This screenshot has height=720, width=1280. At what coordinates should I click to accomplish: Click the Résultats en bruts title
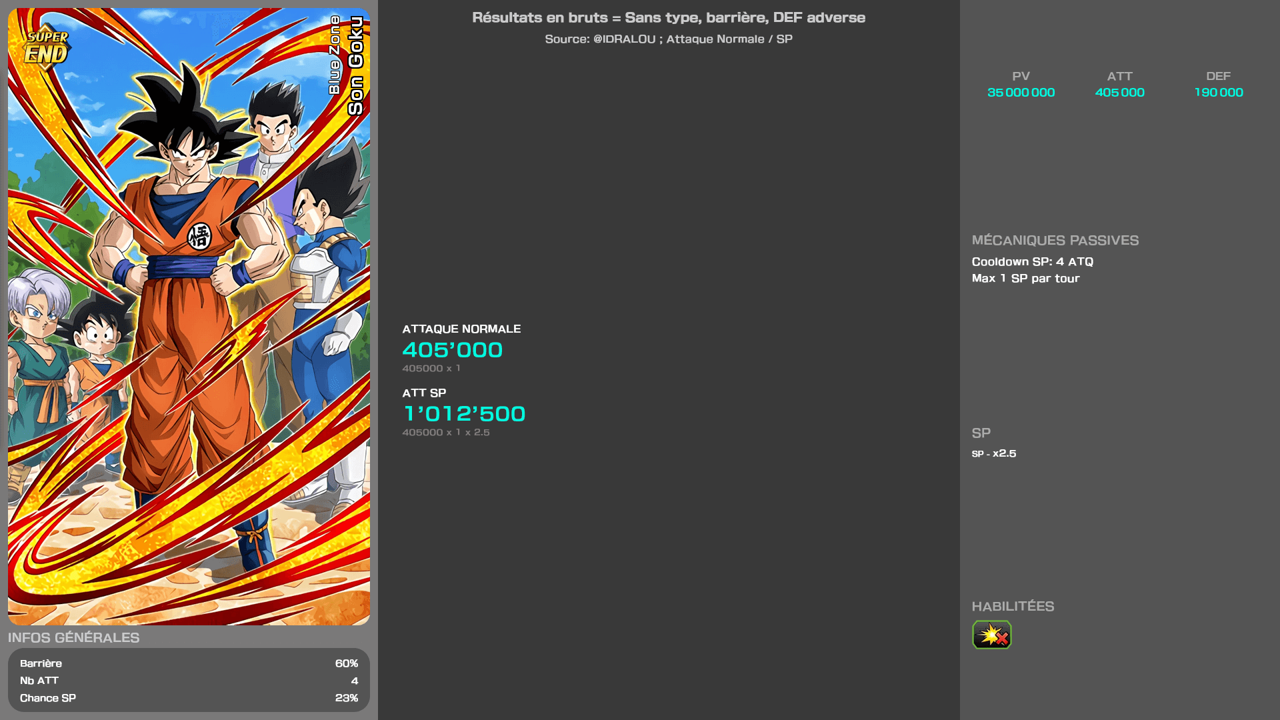coord(669,18)
